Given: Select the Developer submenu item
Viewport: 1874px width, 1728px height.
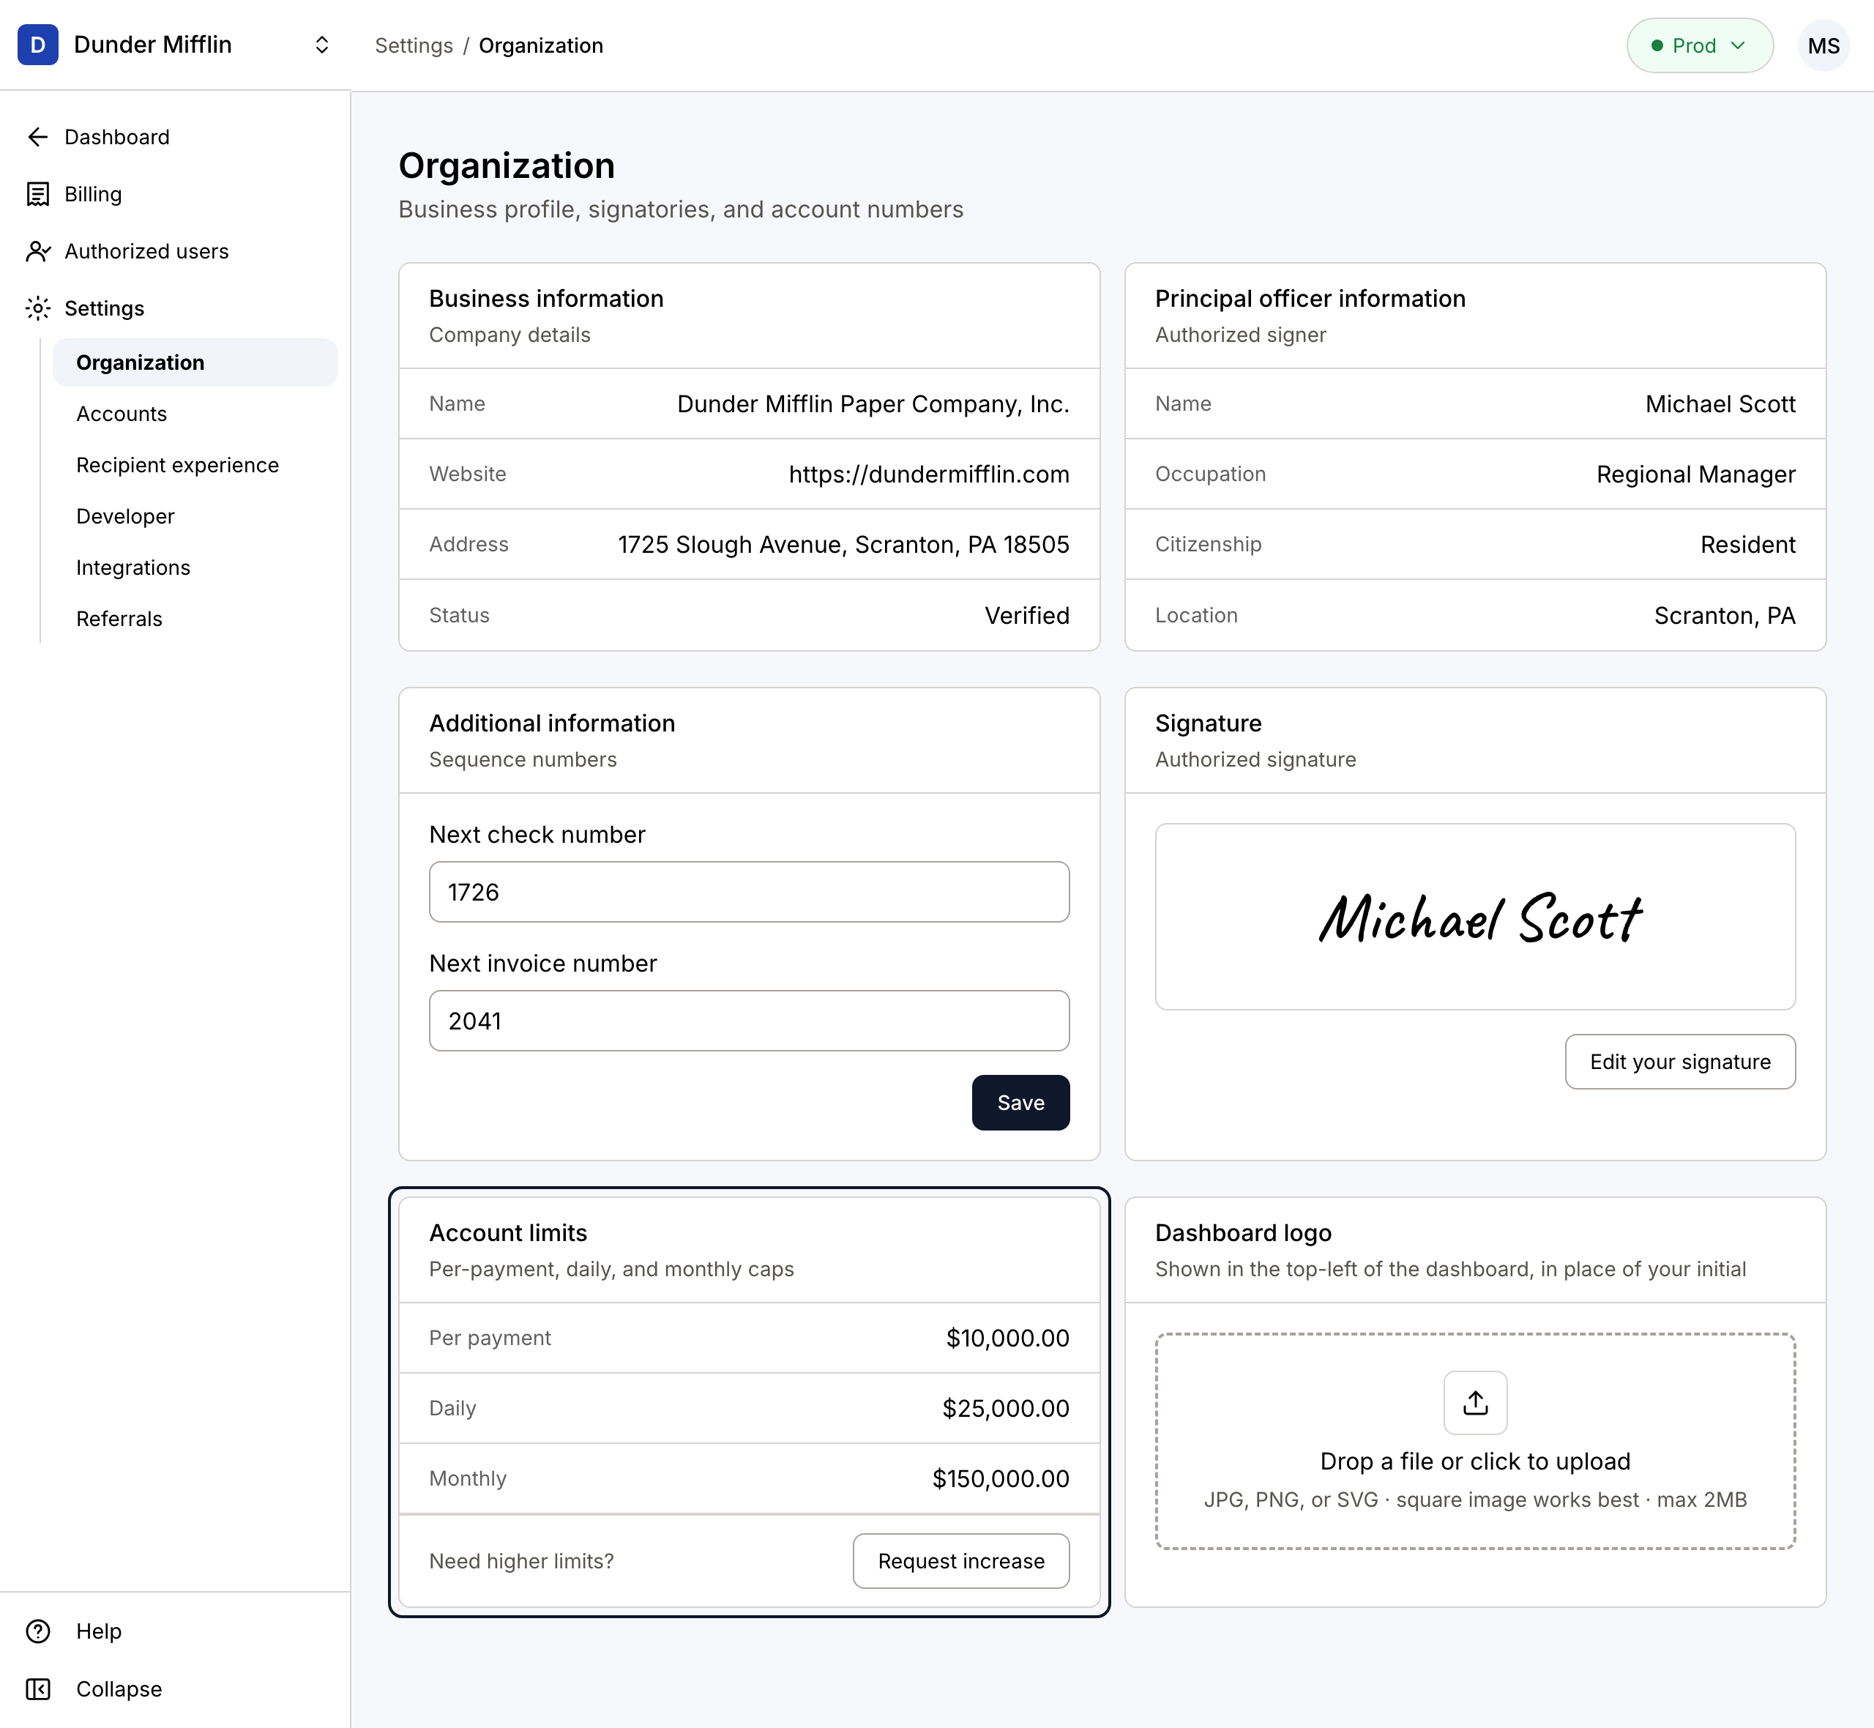Looking at the screenshot, I should point(125,516).
